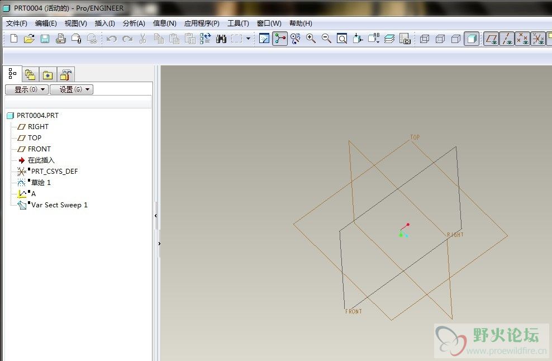
Task: Open the 分析(A) menu
Action: click(134, 23)
